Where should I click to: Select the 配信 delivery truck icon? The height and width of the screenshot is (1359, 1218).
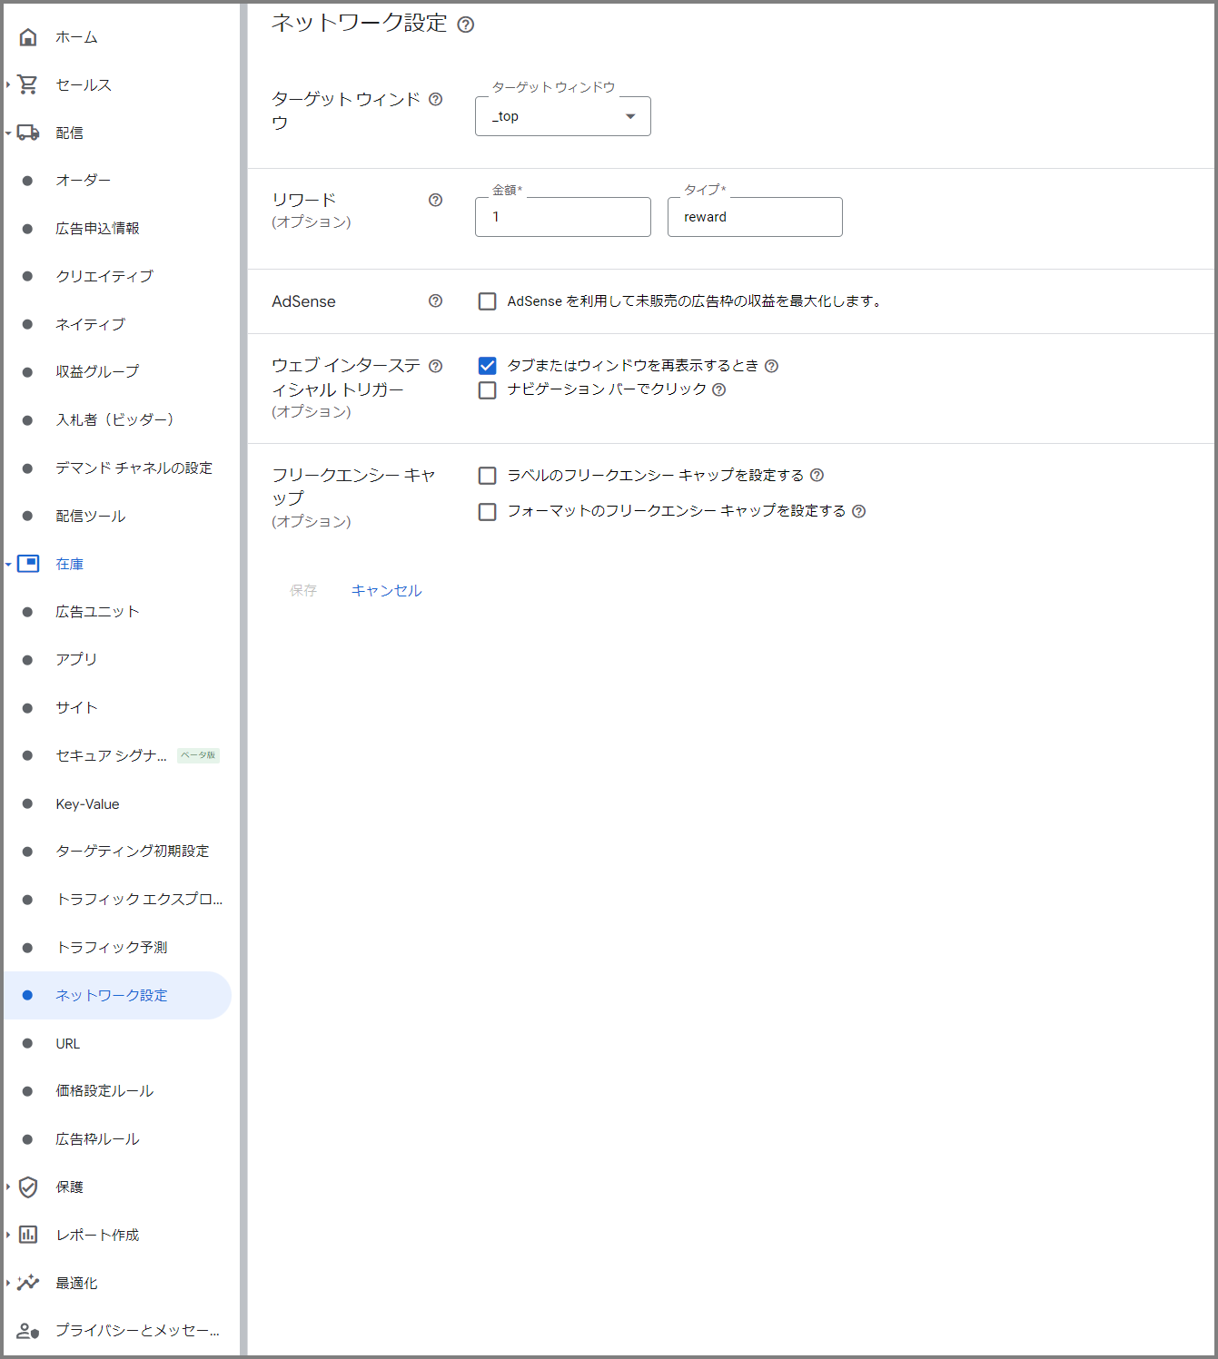27,132
